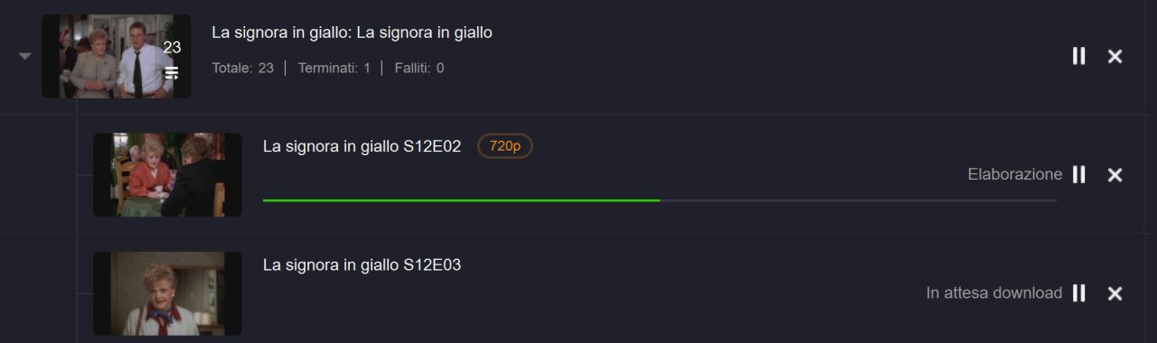Select the title La signora in giallo S12E02
The image size is (1157, 343).
point(362,146)
